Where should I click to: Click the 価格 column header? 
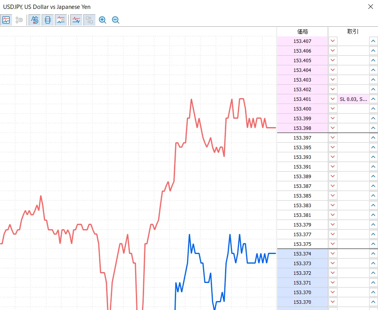(x=302, y=32)
